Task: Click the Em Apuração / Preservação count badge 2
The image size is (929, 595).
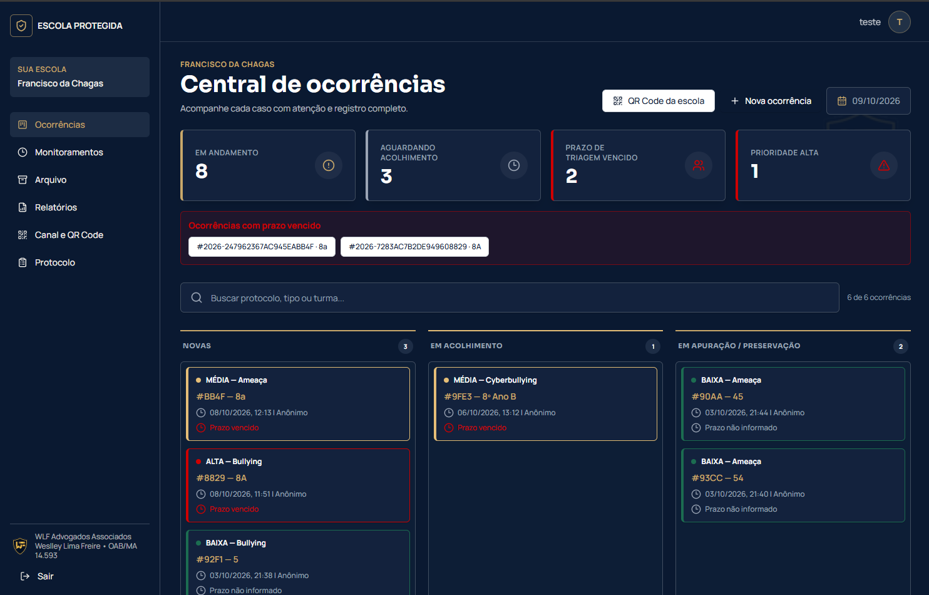Action: 901,346
